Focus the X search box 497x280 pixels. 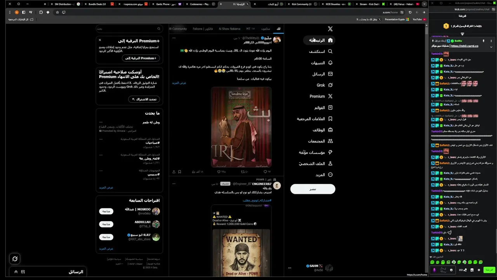[129, 29]
